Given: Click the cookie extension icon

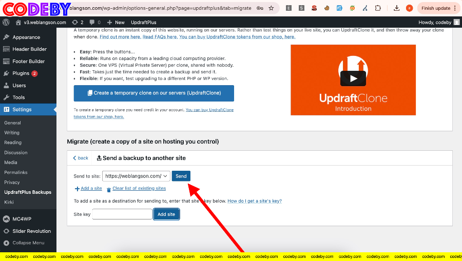Looking at the screenshot, I should tap(327, 8).
